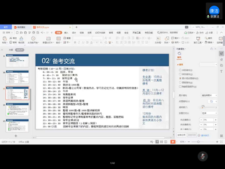Open the 插入 ribbon tab
The image size is (225, 169).
66,33
